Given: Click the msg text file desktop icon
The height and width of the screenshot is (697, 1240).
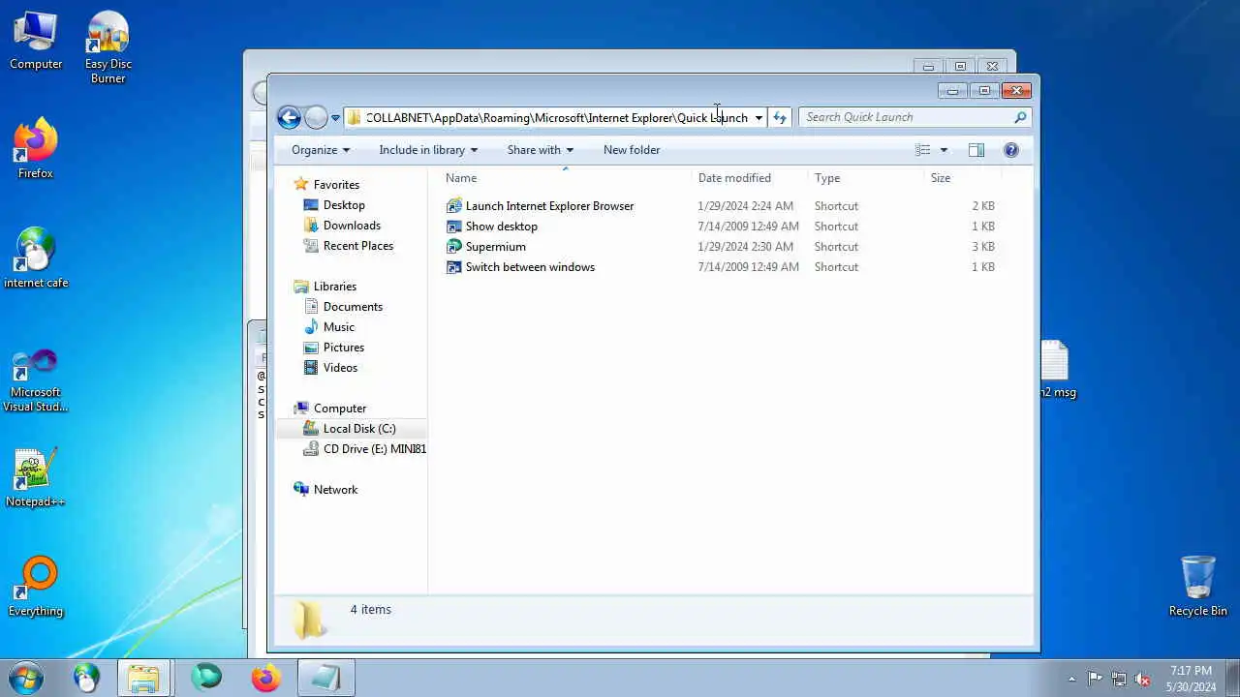Looking at the screenshot, I should pos(1057,370).
